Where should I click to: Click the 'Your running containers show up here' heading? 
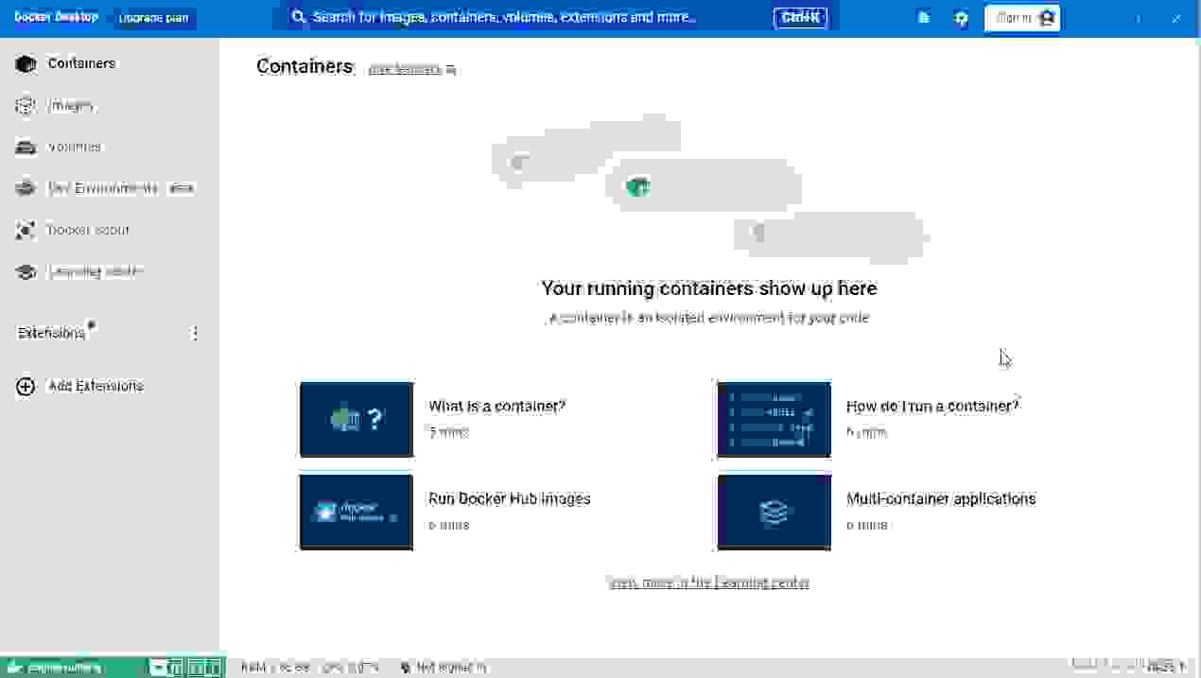tap(709, 288)
